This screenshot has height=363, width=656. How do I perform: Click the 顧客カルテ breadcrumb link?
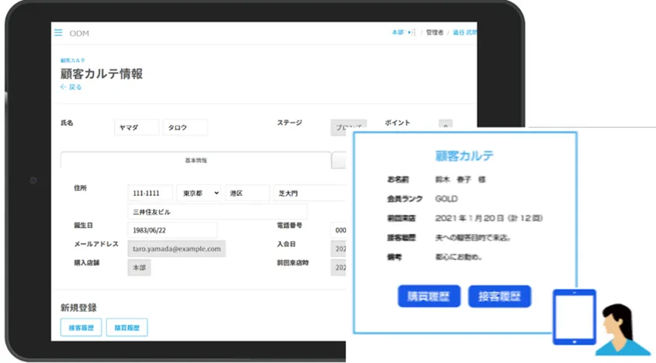pyautogui.click(x=73, y=60)
